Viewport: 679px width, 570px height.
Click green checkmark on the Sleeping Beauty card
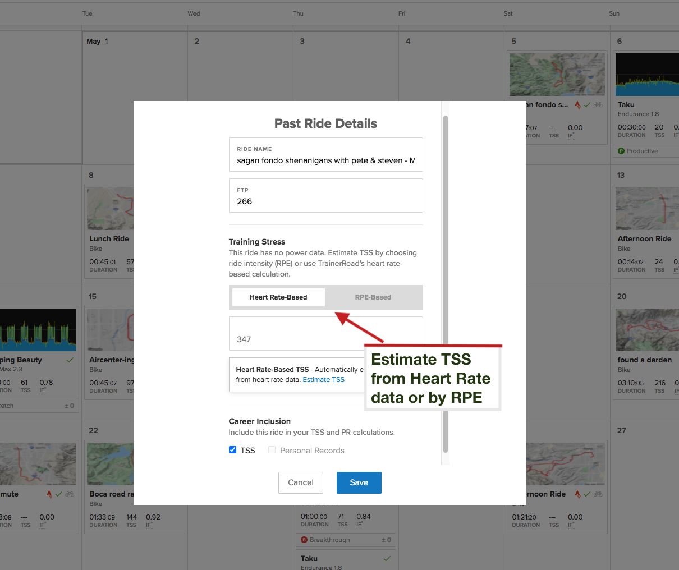[70, 360]
